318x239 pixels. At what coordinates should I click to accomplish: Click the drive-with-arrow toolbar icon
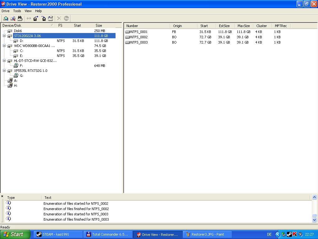[x=51, y=18]
